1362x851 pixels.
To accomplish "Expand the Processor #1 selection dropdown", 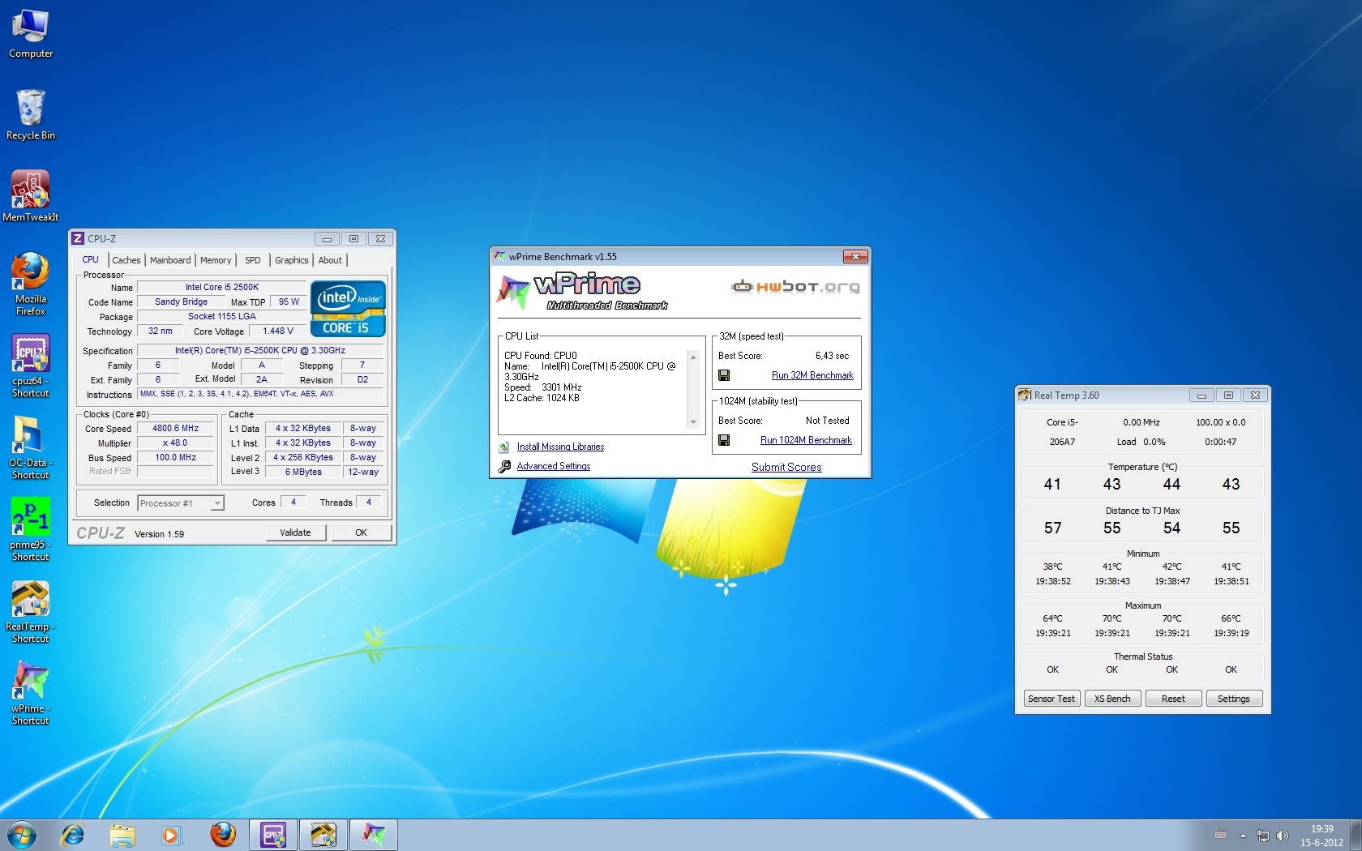I will point(216,503).
